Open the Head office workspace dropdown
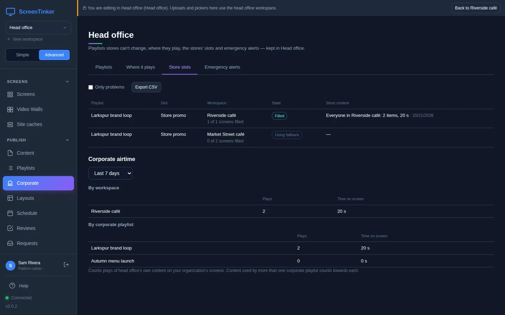 tap(38, 28)
